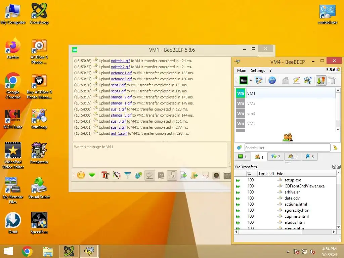Click the trash bin icon in VM4 toolbar
This screenshot has width=344, height=258.
(332, 80)
